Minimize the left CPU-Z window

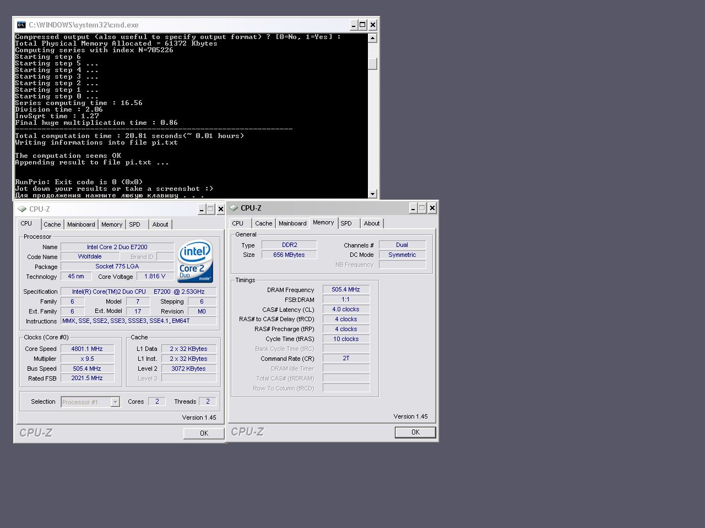coord(202,209)
